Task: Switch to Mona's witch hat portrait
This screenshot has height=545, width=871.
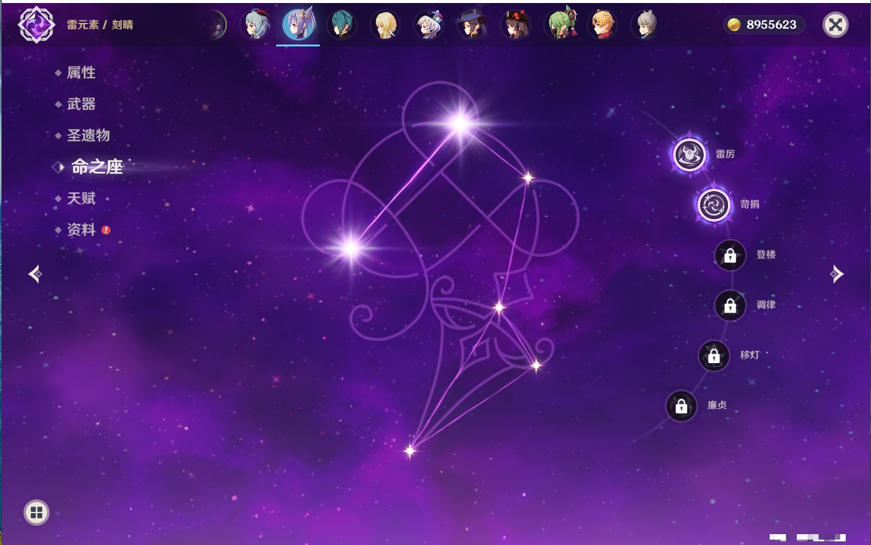Action: 472,25
